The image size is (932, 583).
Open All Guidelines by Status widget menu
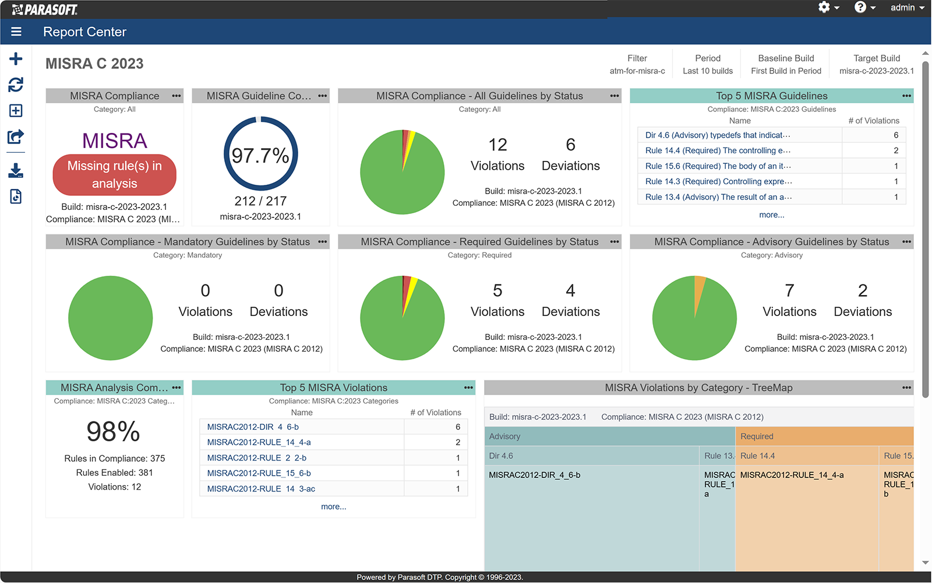(x=615, y=96)
